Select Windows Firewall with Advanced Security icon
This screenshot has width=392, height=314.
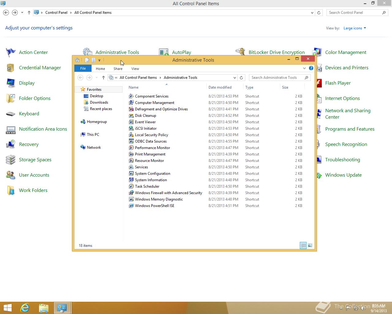[x=131, y=193]
